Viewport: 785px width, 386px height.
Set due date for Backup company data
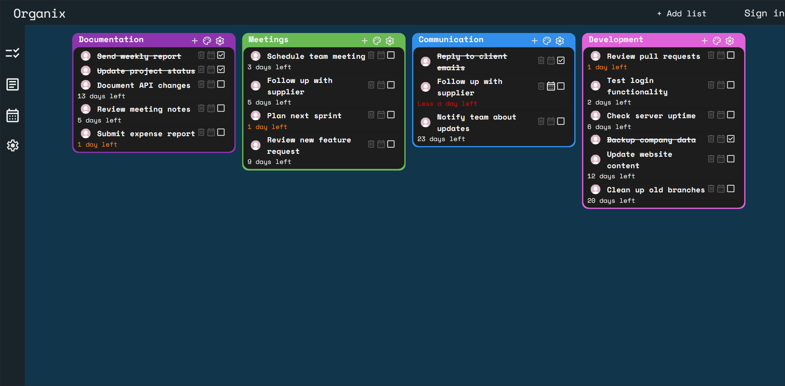721,139
